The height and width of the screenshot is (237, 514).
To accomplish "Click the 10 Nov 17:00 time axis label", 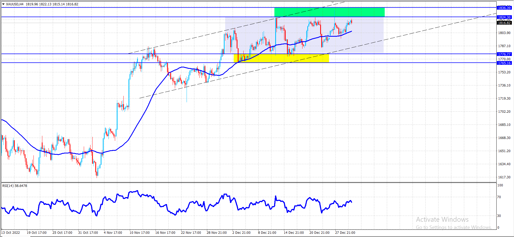I will coord(139,232).
